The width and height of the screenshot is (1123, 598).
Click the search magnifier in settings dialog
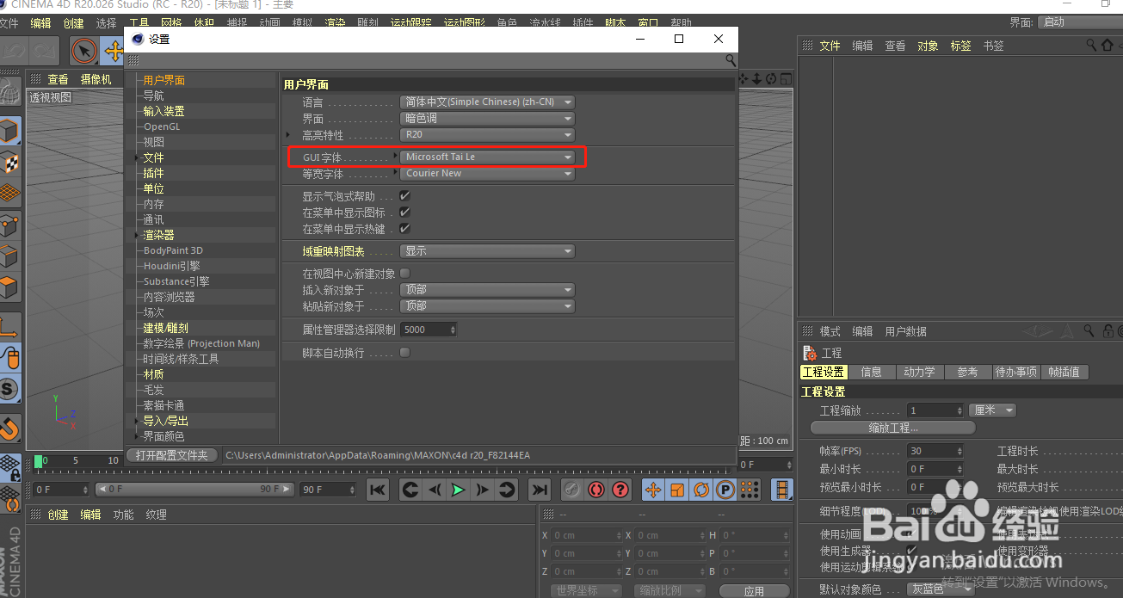pyautogui.click(x=731, y=60)
